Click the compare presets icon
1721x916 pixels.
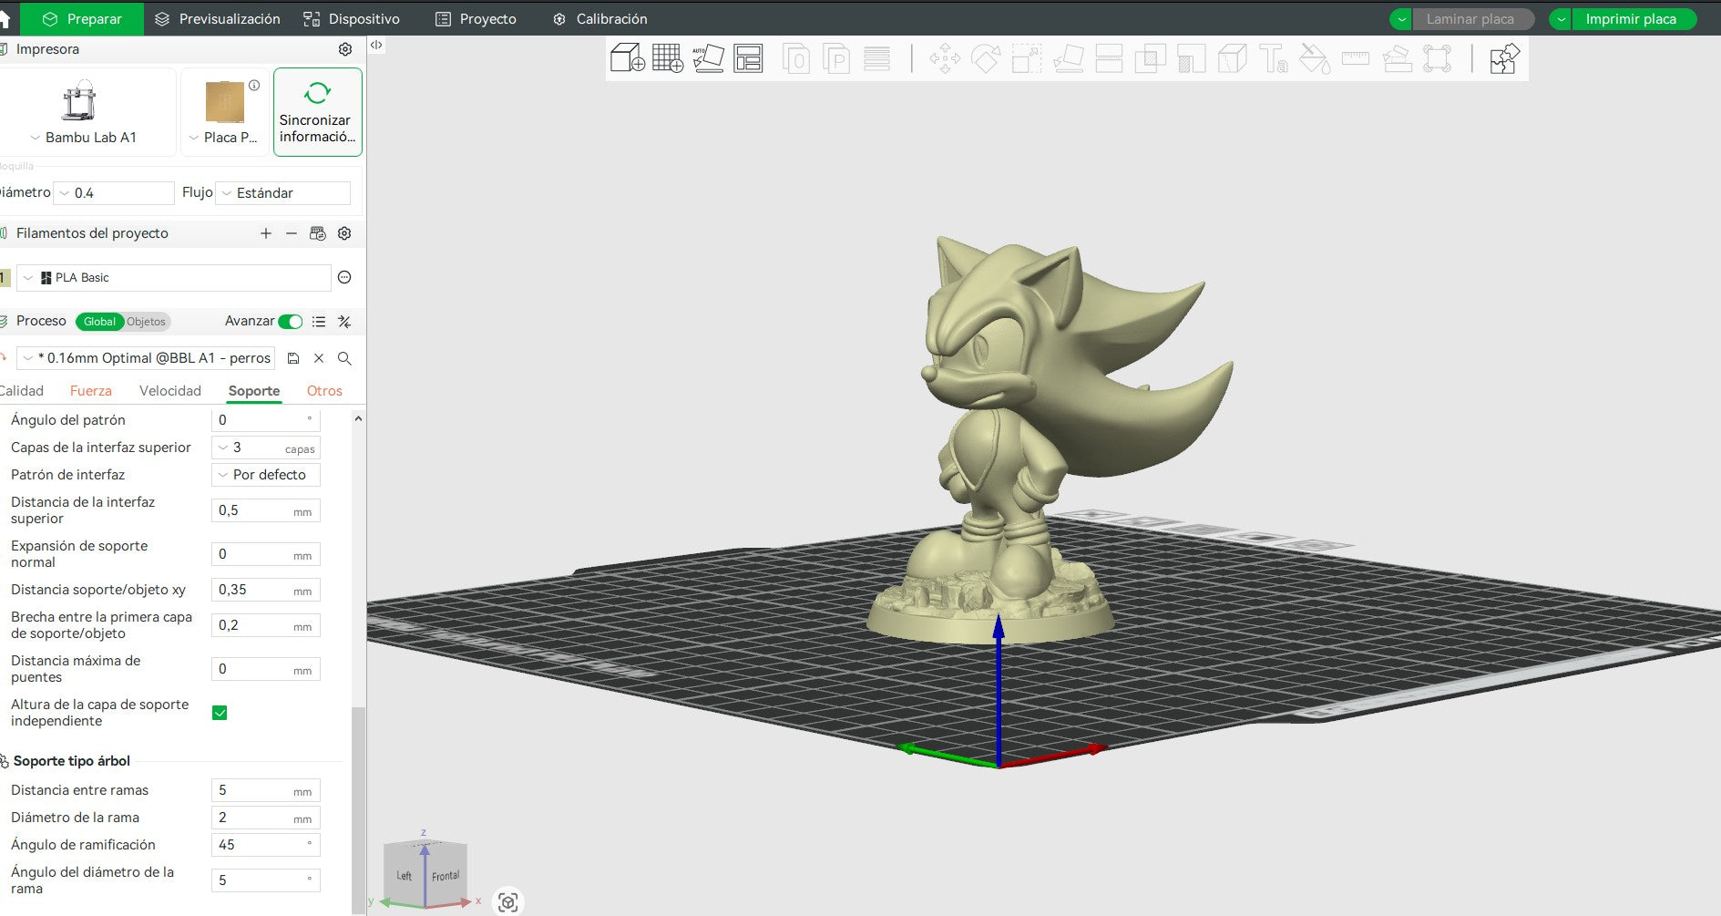click(344, 322)
